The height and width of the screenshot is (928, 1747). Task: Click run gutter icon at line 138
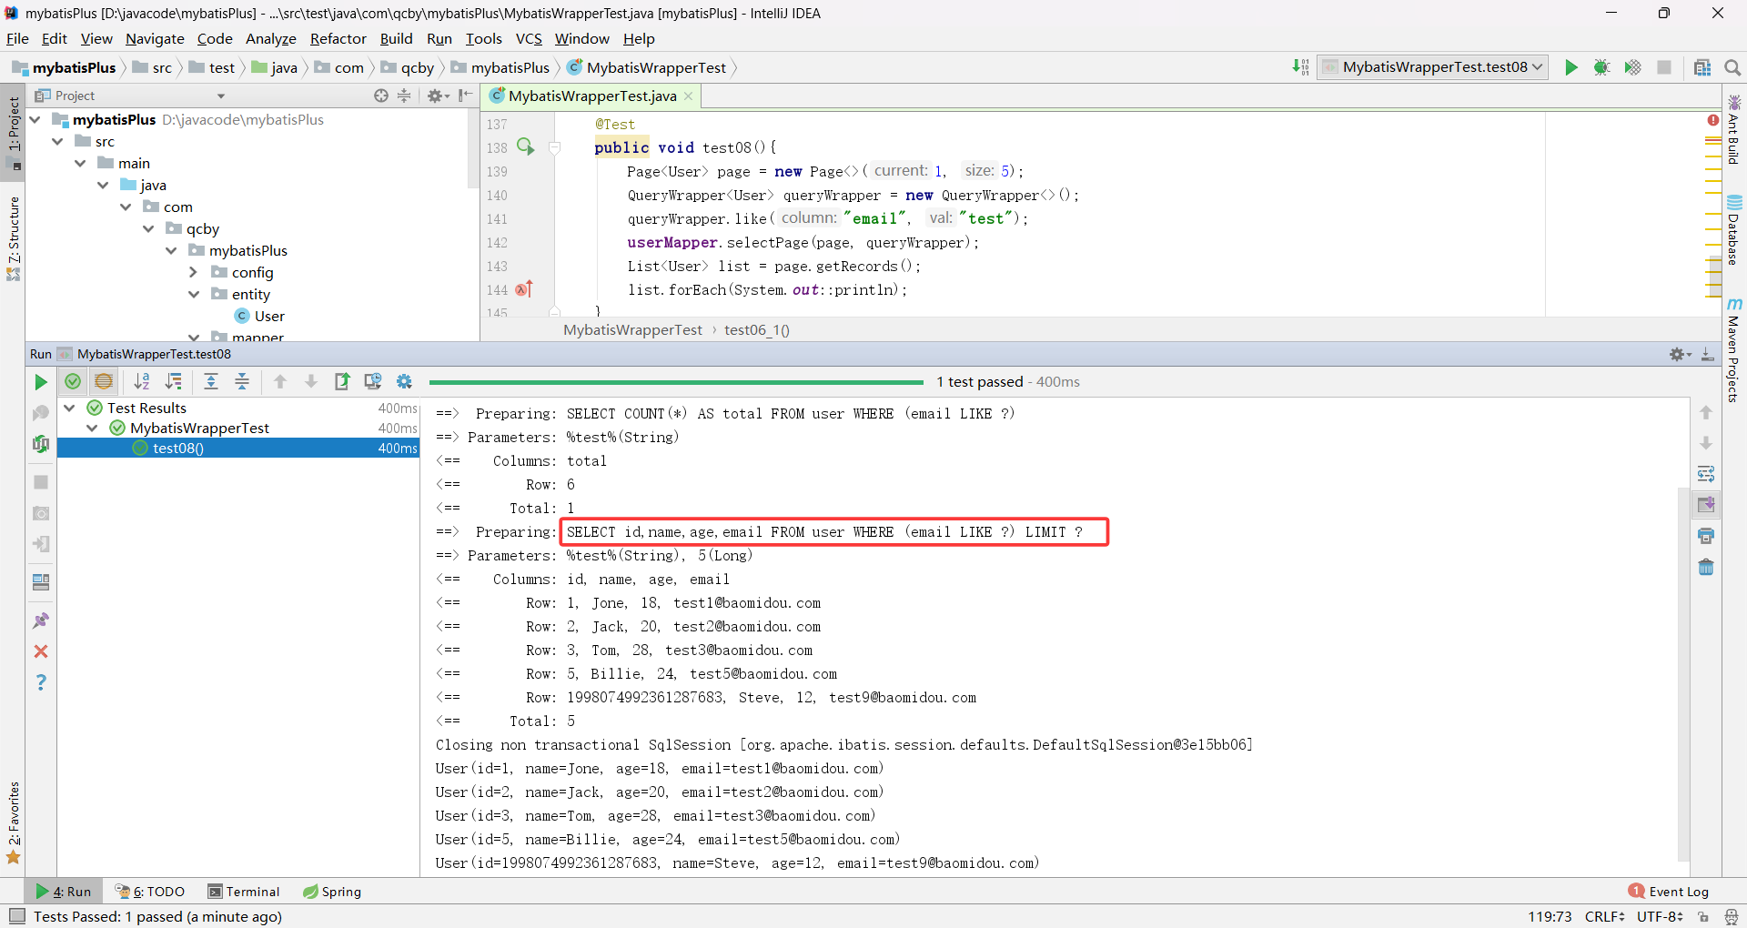[x=526, y=146]
